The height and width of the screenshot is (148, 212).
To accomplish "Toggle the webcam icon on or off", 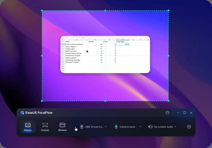I will click(82, 127).
